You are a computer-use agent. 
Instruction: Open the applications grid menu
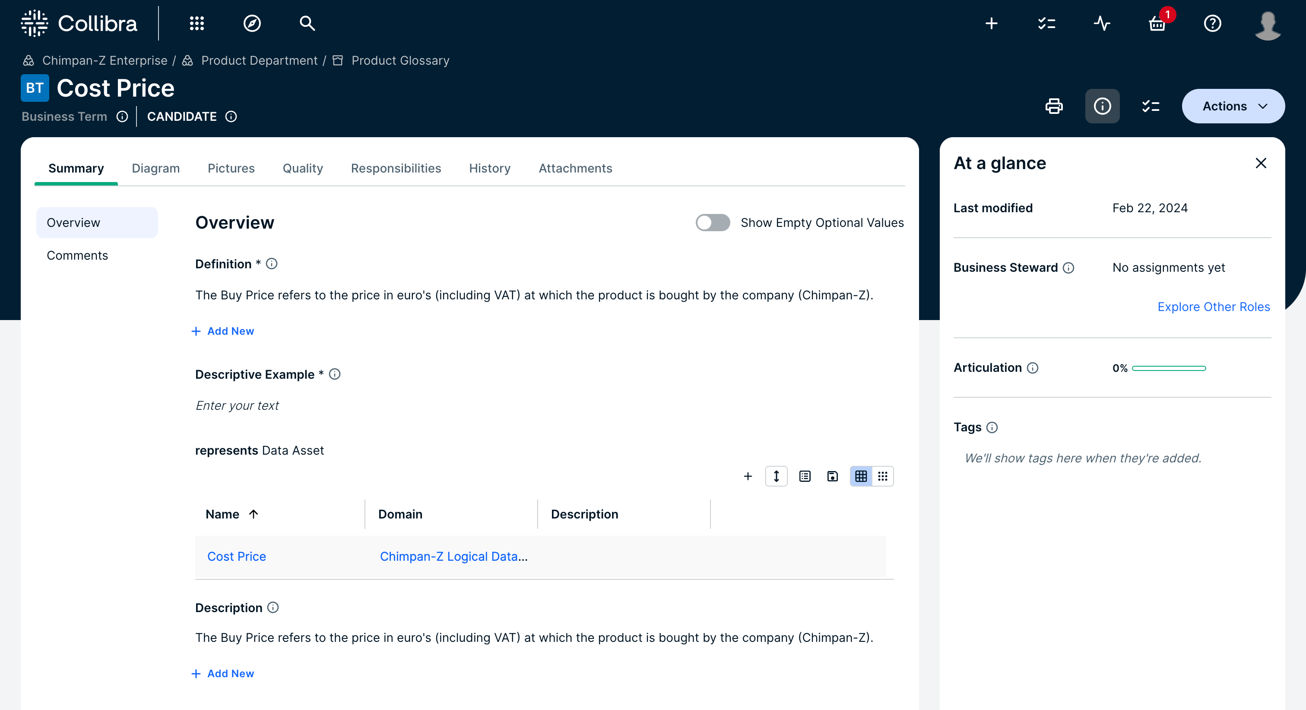coord(197,23)
